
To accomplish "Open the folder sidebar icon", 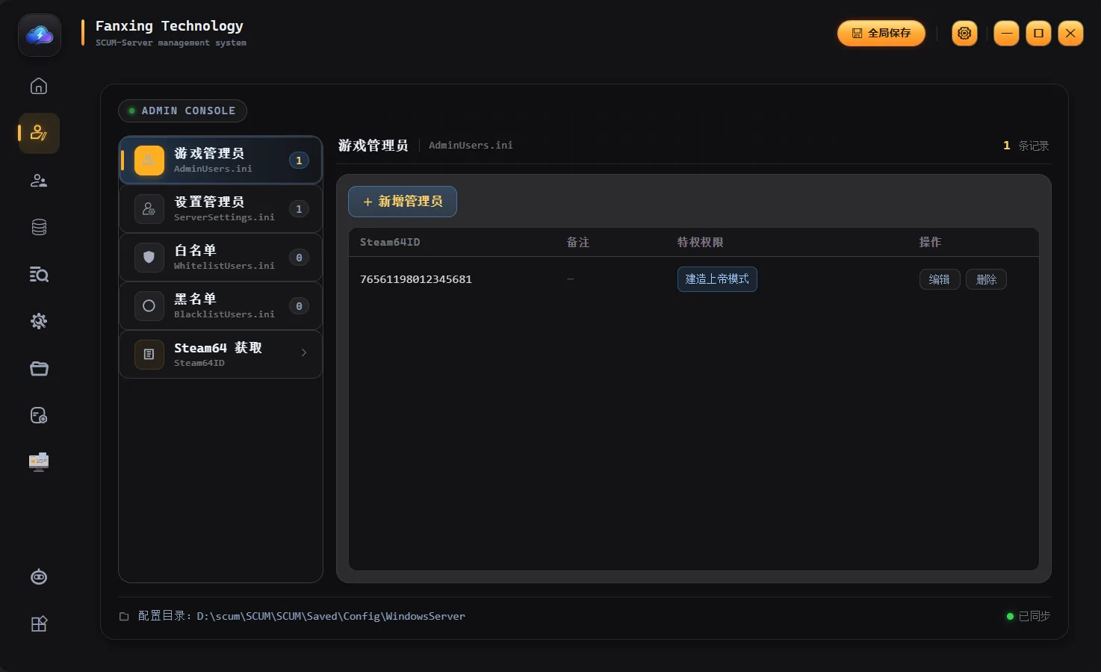I will point(39,368).
